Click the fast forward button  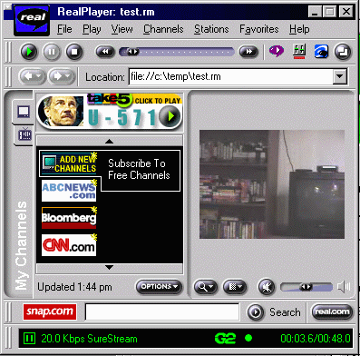point(248,52)
